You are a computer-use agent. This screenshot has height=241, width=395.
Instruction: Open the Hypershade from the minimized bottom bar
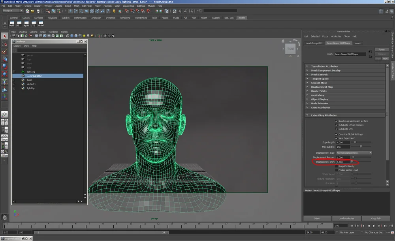click(x=12, y=238)
